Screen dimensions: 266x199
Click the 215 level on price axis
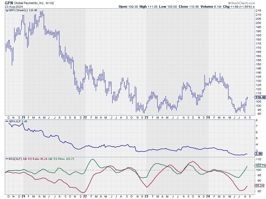tap(258, 10)
